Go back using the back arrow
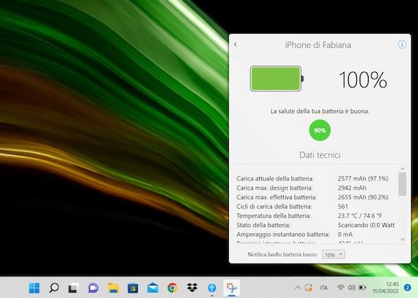This screenshot has width=418, height=298. click(236, 45)
